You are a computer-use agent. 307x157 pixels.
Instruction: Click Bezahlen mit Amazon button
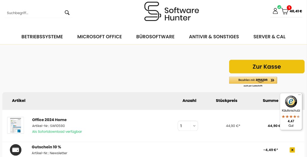tap(253, 80)
